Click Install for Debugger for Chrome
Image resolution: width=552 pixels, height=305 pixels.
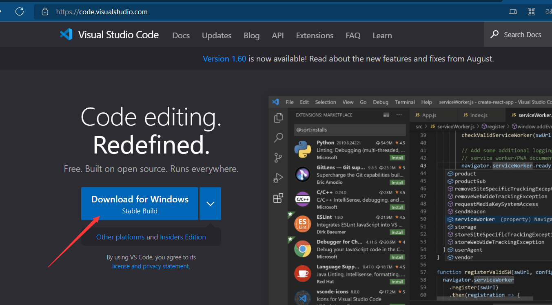(x=397, y=257)
